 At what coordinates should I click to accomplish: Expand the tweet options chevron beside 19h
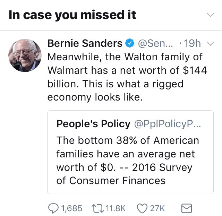(x=211, y=44)
